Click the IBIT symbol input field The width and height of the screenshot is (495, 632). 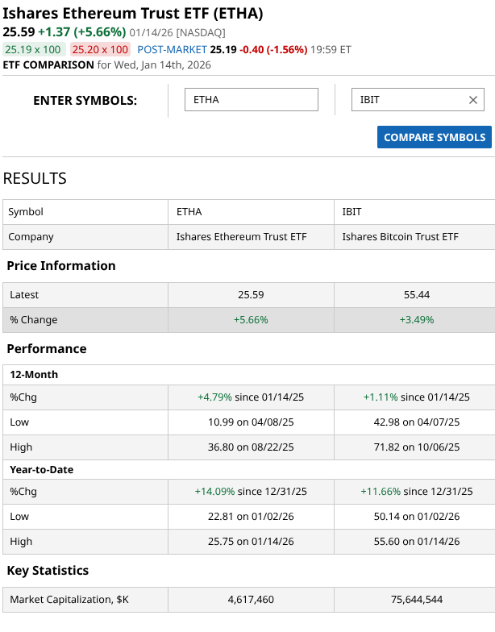[x=408, y=100]
